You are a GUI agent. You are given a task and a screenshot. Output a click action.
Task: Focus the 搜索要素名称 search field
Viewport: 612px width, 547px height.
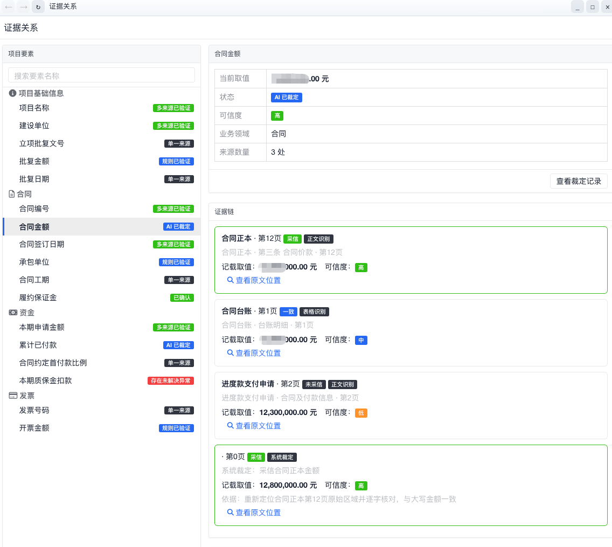(x=101, y=75)
